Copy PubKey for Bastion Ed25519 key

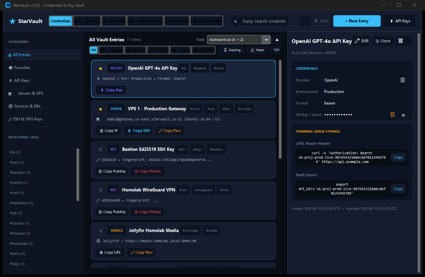click(112, 171)
